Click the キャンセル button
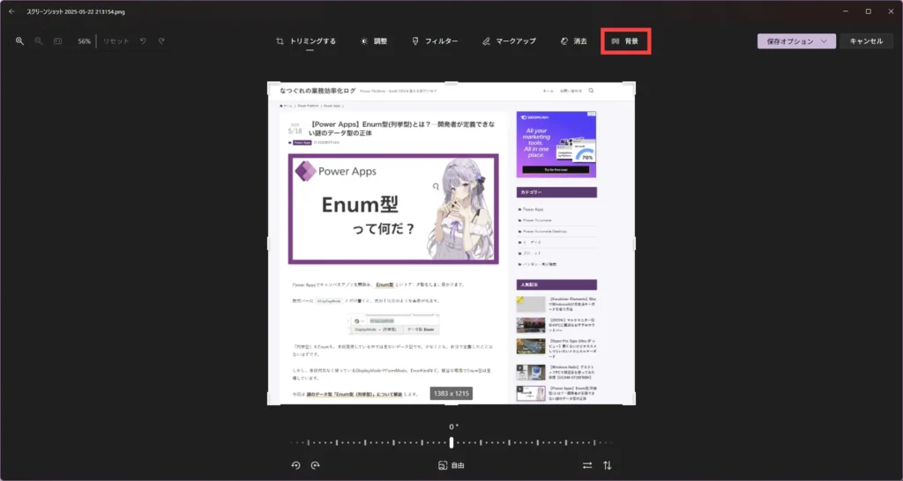 866,41
